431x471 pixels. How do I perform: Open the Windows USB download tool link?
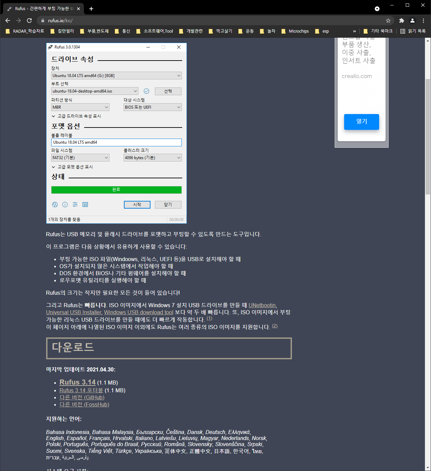(139, 312)
